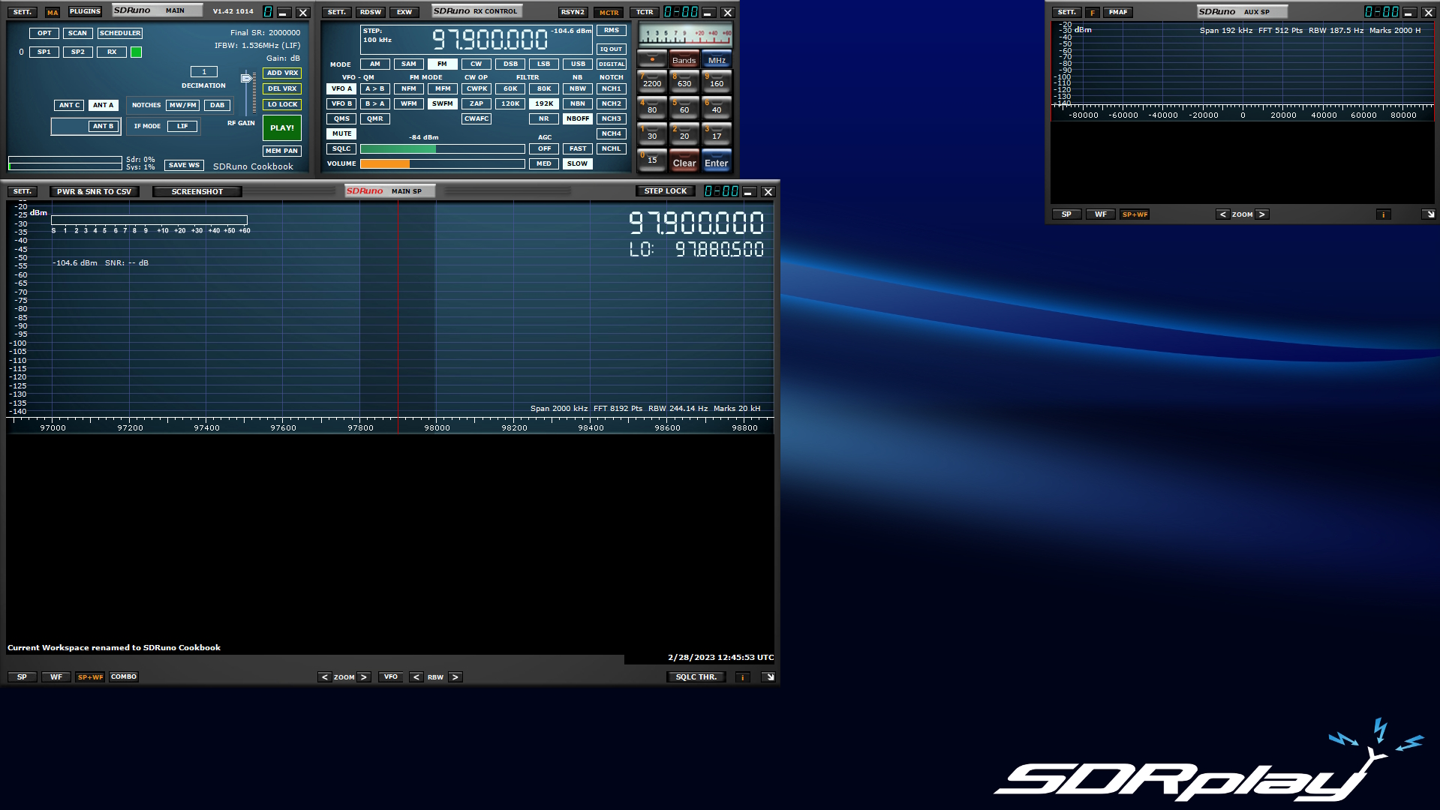Click the info icon on the AUX SP panel
The height and width of the screenshot is (810, 1440).
(x=1384, y=214)
